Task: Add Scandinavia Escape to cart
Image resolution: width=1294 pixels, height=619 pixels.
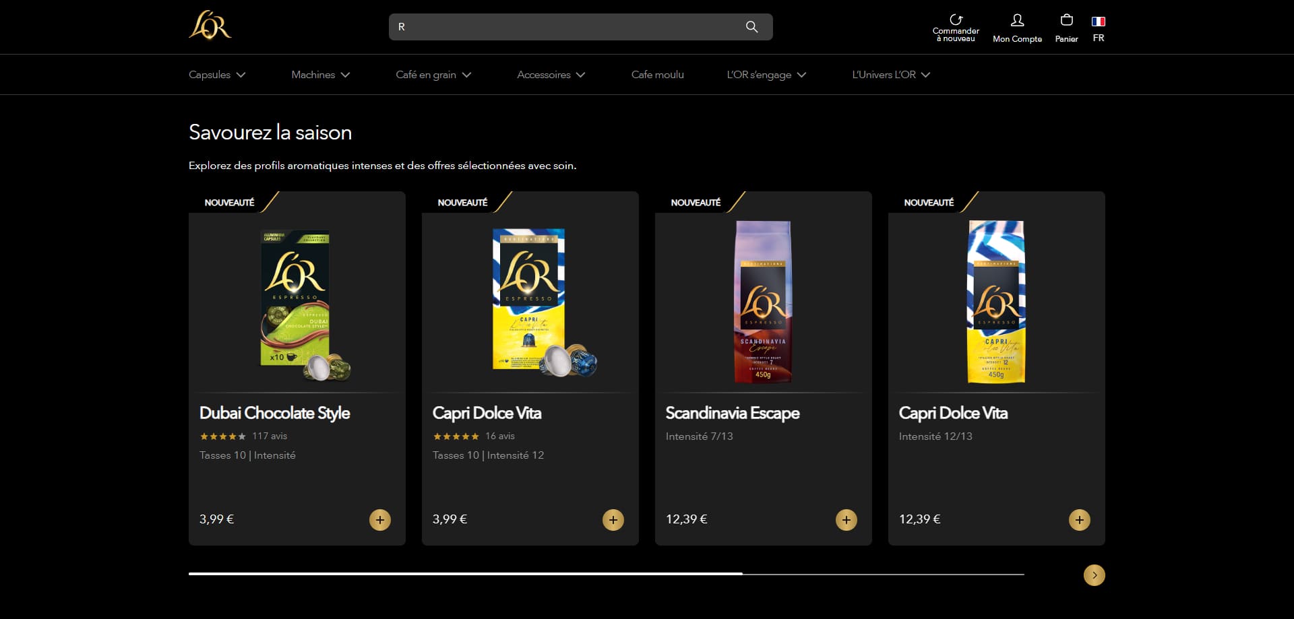Action: (846, 520)
